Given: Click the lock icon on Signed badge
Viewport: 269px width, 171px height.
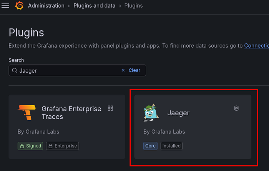Looking at the screenshot, I should click(x=22, y=146).
